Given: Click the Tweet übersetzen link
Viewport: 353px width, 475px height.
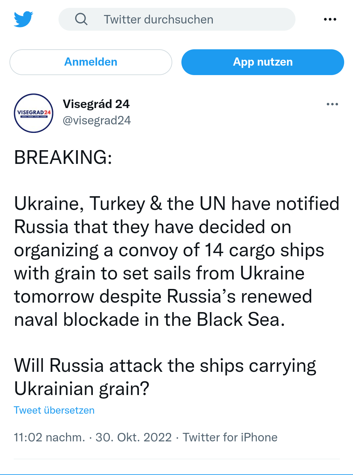Looking at the screenshot, I should tap(54, 410).
